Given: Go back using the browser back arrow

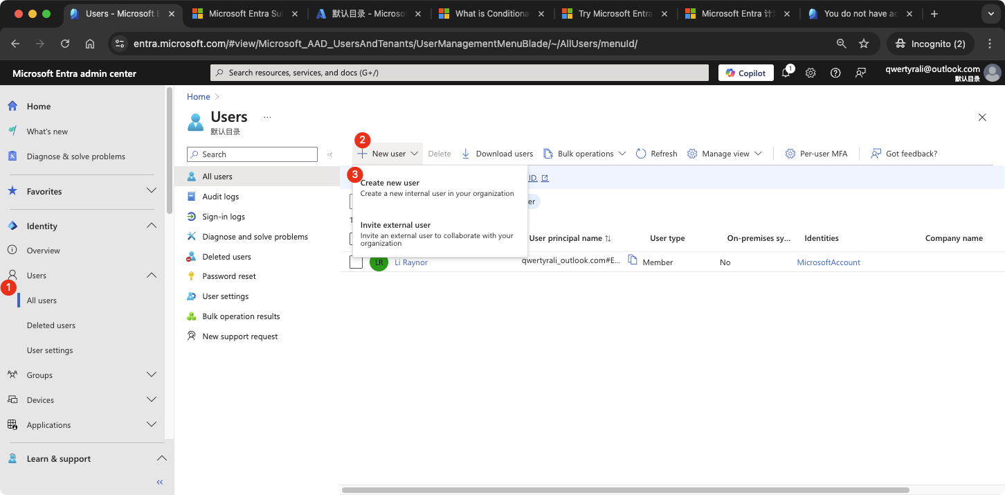Looking at the screenshot, I should (x=15, y=44).
